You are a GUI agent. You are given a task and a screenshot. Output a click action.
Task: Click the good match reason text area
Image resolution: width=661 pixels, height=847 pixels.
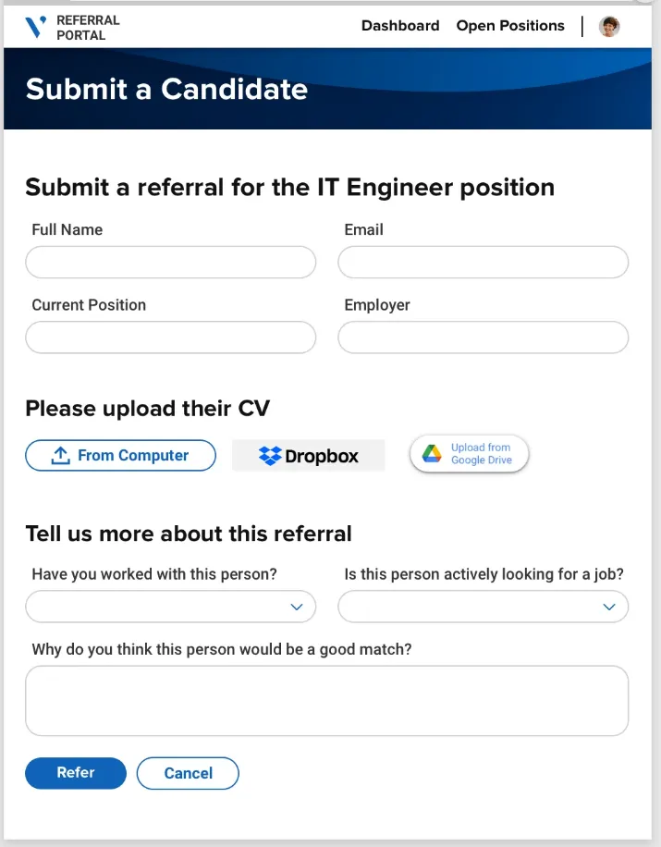[326, 700]
